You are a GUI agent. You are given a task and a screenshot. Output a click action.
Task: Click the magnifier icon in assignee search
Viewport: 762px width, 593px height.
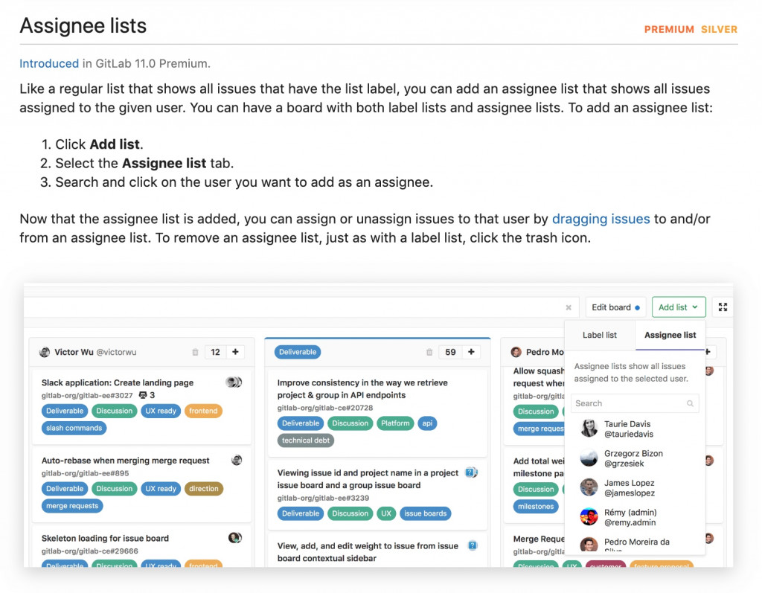click(691, 403)
